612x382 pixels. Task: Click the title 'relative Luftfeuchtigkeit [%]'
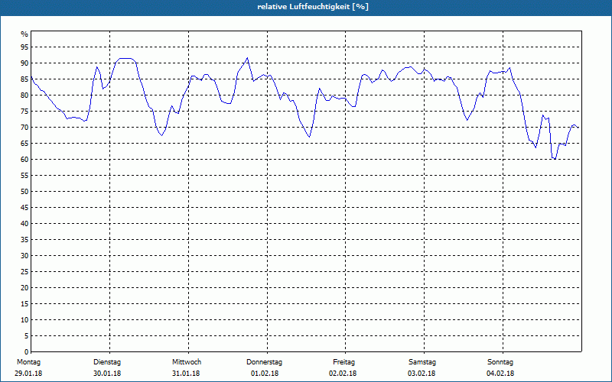[313, 7]
